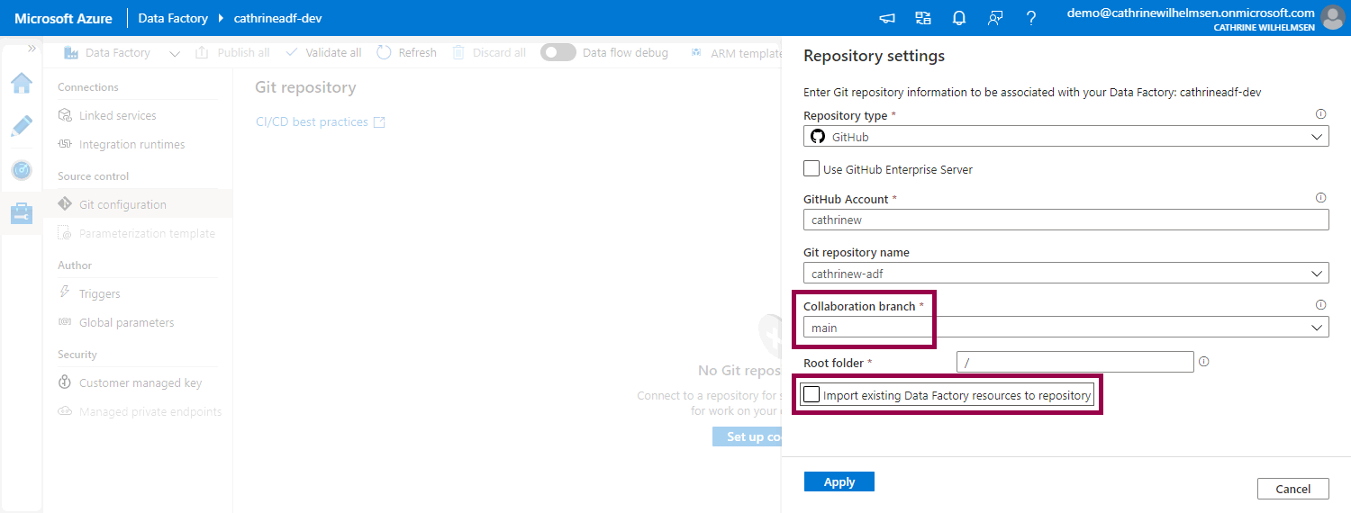Expand the Repository type dropdown
This screenshot has height=513, width=1351.
click(1065, 137)
